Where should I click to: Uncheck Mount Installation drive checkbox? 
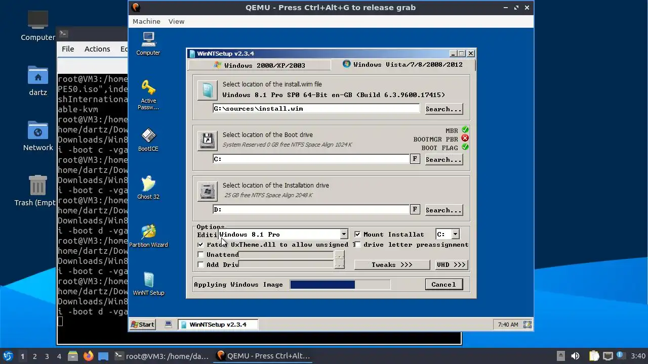coord(357,234)
